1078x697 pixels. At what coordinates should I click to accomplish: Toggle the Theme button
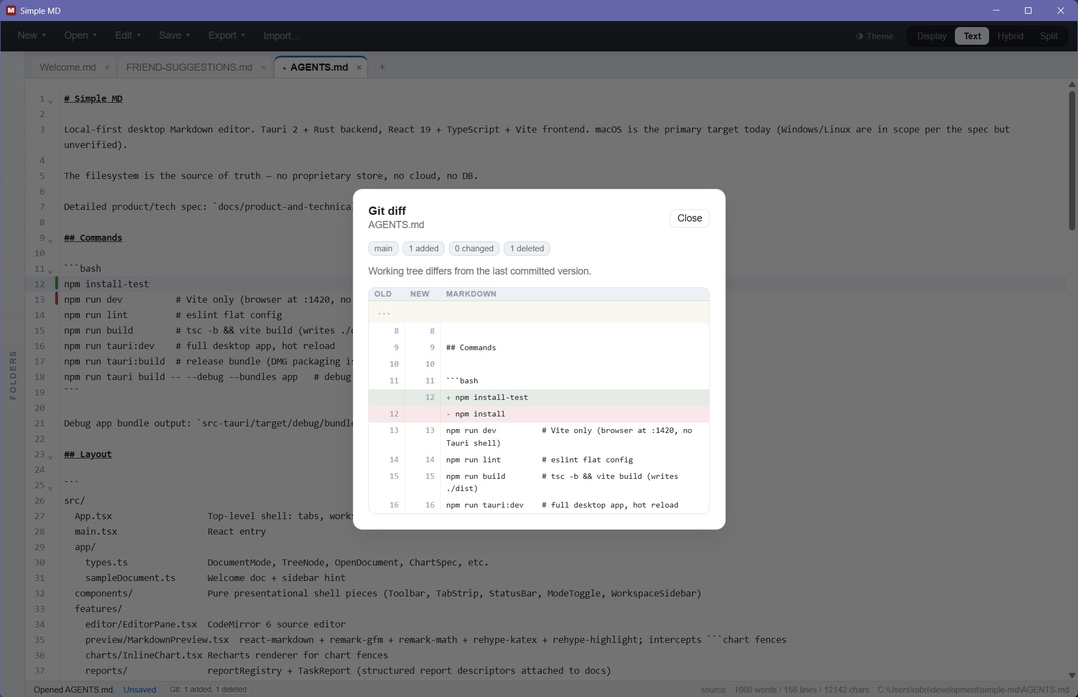pos(875,36)
